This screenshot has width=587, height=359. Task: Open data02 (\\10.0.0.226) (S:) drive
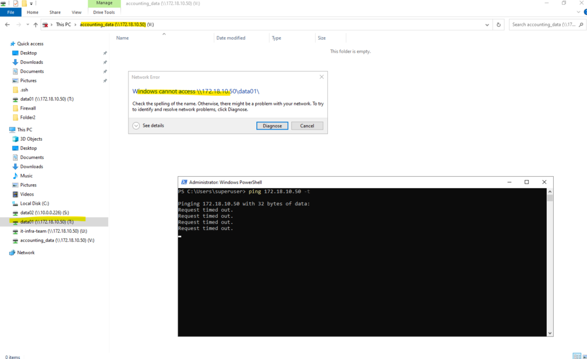(x=45, y=213)
